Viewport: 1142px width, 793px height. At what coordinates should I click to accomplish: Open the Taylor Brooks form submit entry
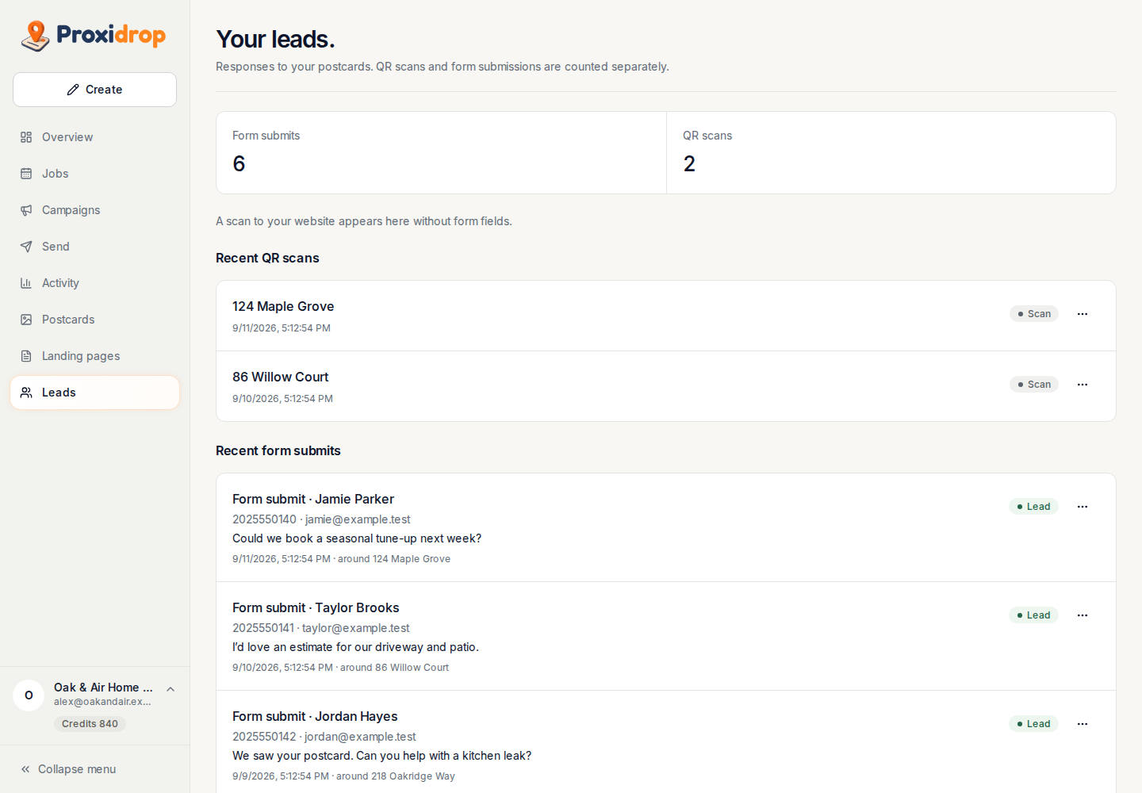tap(665, 636)
